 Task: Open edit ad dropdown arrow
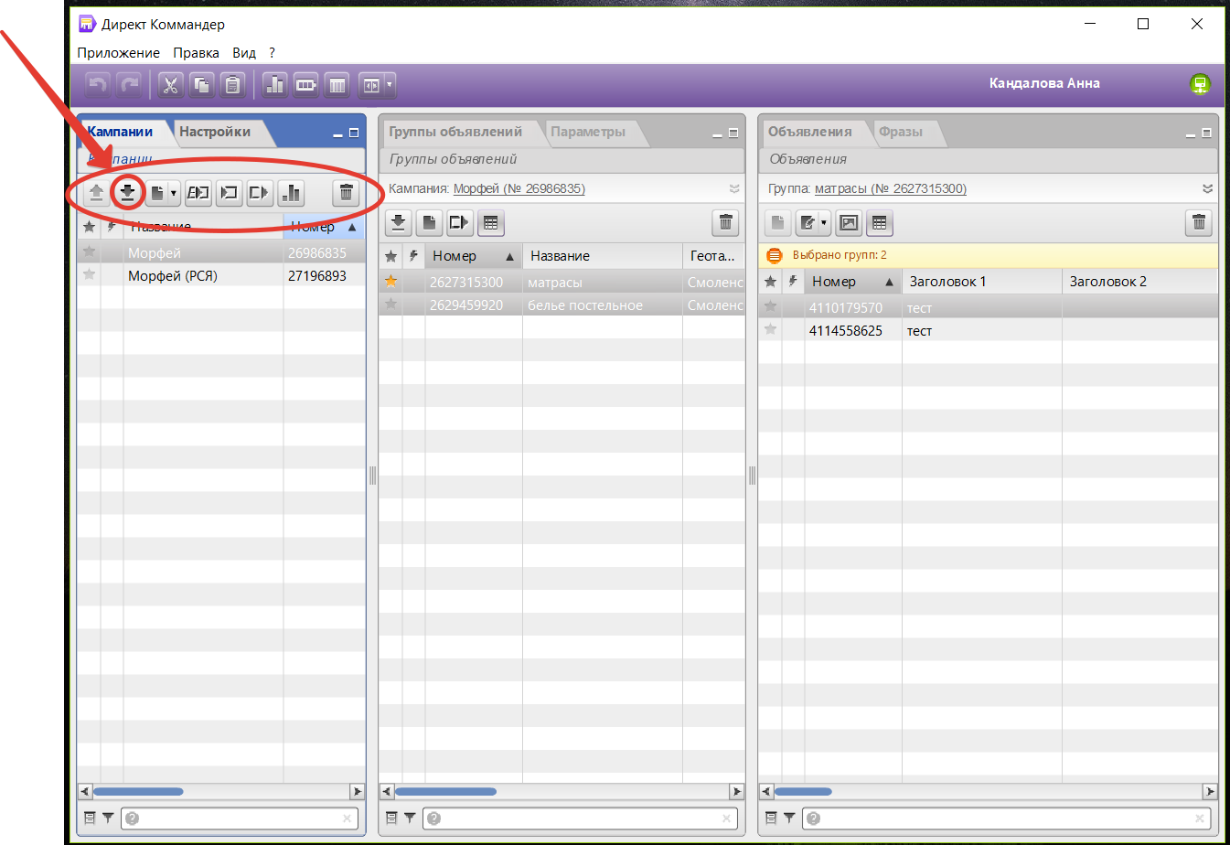pyautogui.click(x=824, y=223)
